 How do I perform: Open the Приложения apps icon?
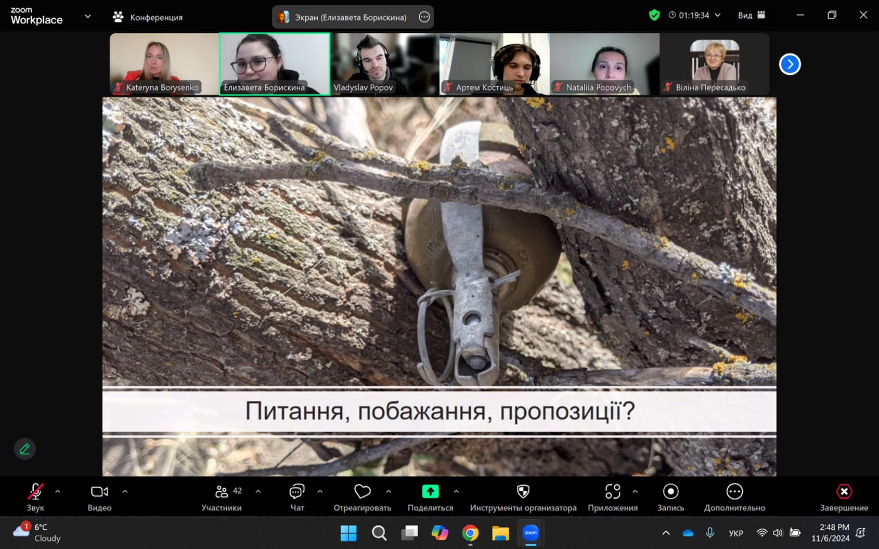click(612, 492)
